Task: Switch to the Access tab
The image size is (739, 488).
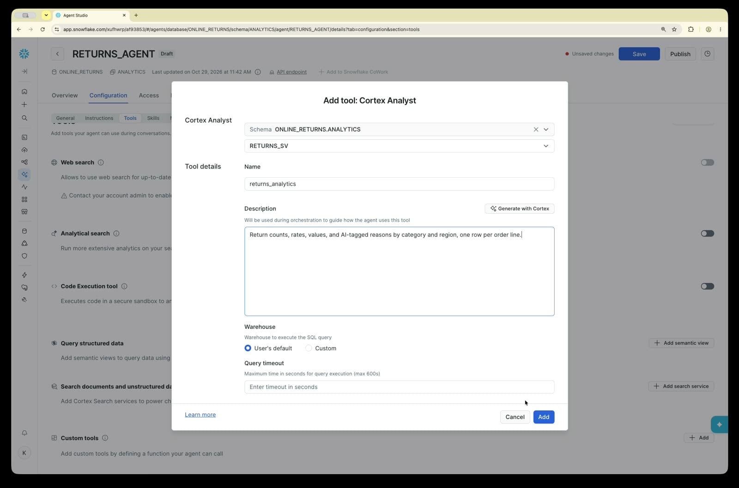Action: (x=149, y=96)
